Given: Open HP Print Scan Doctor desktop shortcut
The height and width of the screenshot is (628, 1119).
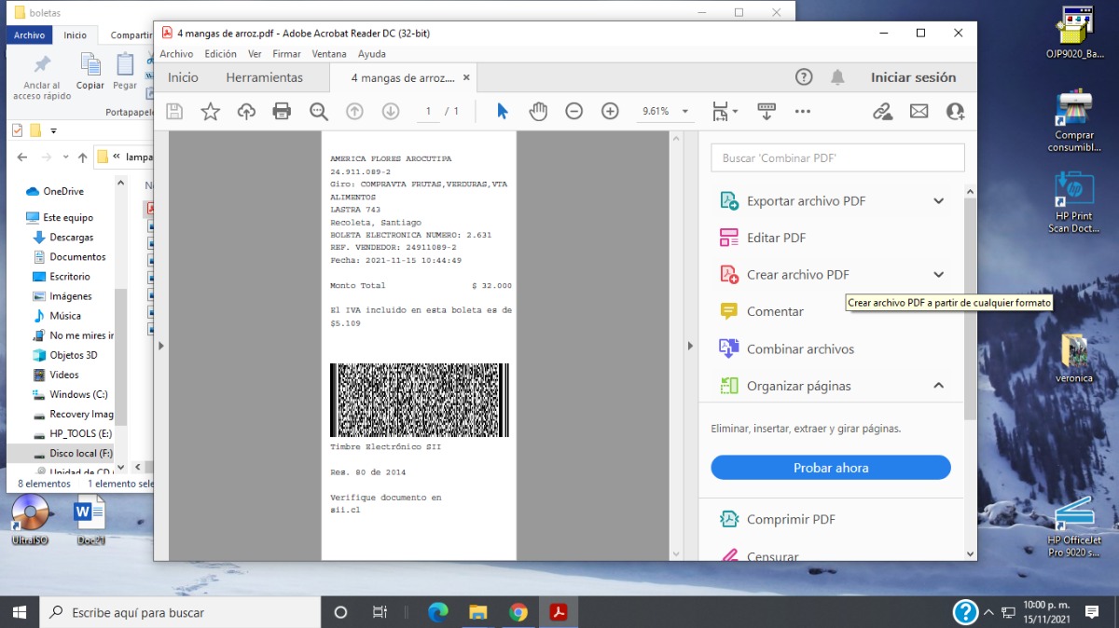Looking at the screenshot, I should tap(1074, 202).
